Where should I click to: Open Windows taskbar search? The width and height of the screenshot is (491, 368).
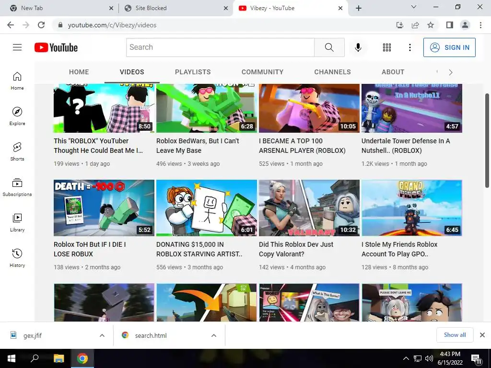coord(35,358)
